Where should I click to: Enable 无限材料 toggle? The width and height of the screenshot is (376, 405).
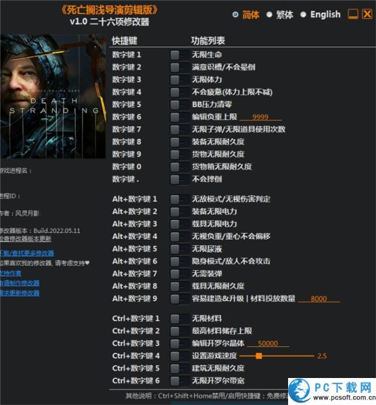point(179,319)
